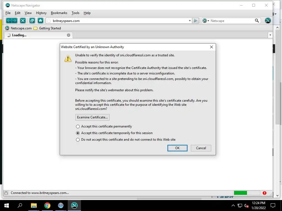Image resolution: width=282 pixels, height=211 pixels.
Task: Click the search magnifier in the Netscape search box
Action: [257, 21]
